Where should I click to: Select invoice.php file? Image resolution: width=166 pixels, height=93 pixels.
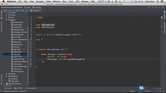(x=17, y=44)
